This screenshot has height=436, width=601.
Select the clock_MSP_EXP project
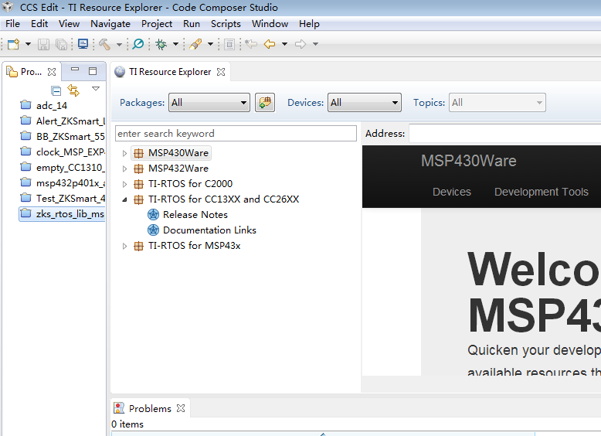click(x=63, y=152)
